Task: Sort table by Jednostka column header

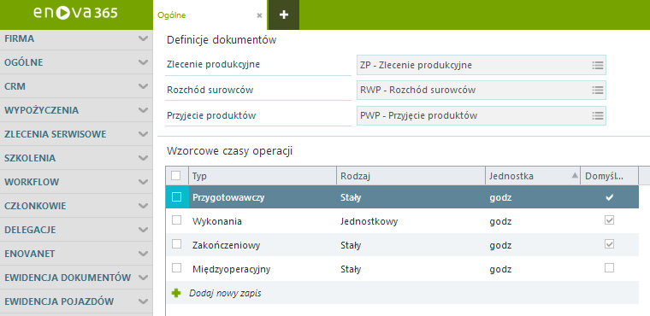Action: (x=533, y=176)
